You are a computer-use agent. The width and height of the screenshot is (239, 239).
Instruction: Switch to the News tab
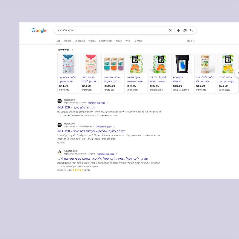tap(119, 41)
